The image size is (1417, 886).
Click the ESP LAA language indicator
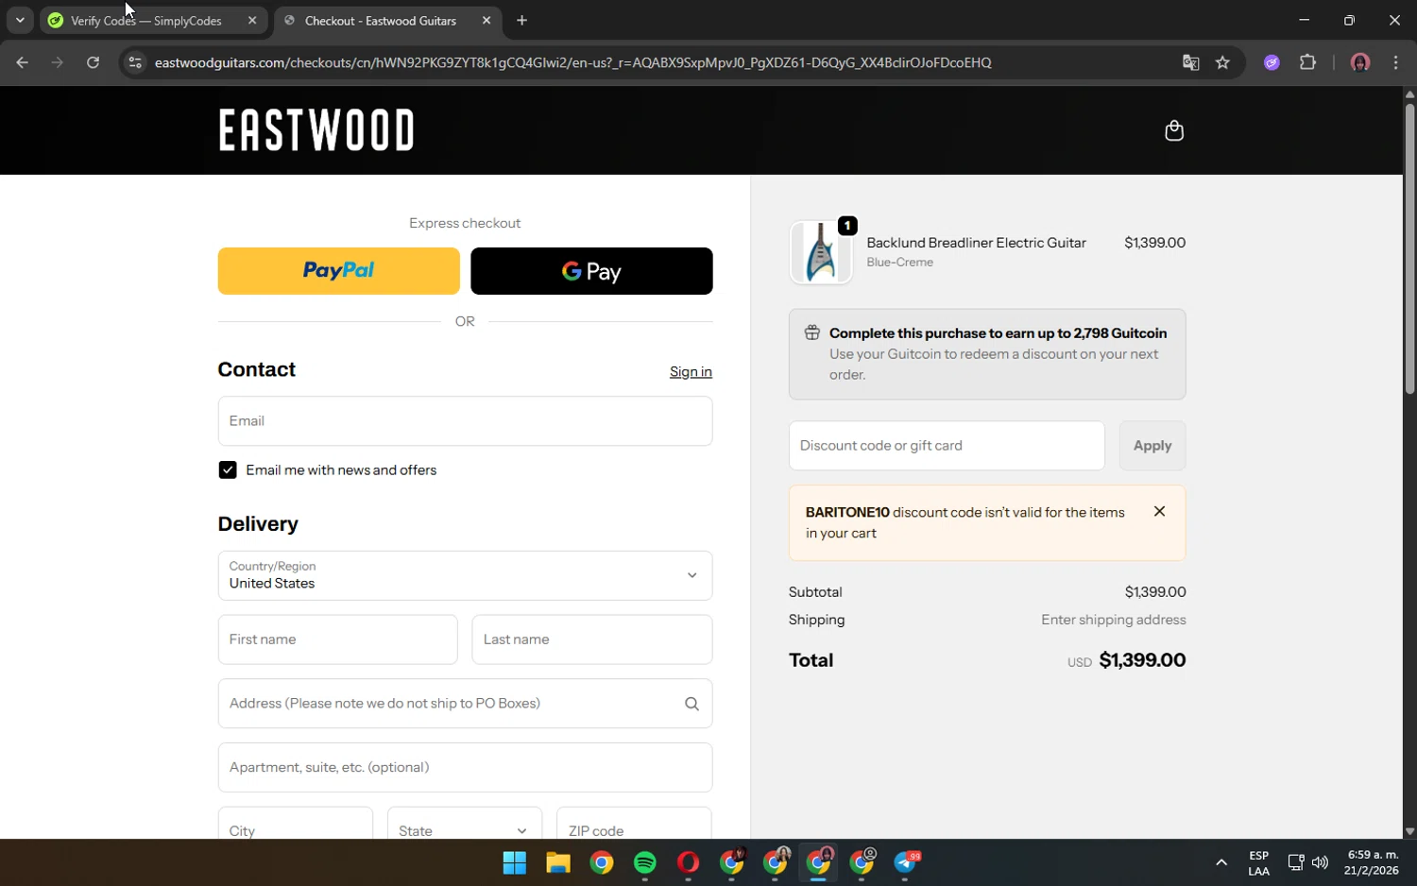click(1258, 862)
